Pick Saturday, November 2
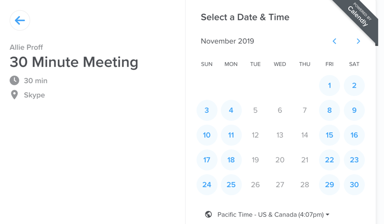This screenshot has height=224, width=384. [x=354, y=85]
